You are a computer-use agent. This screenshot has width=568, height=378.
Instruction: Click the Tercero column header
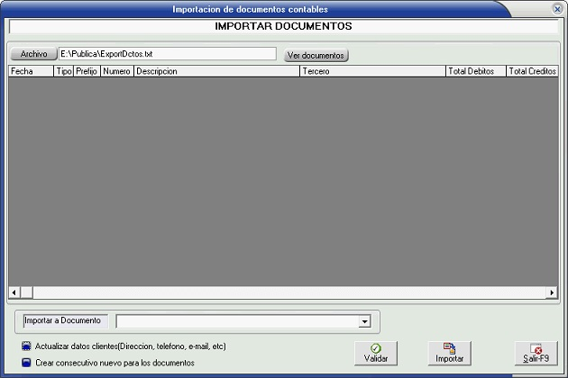372,71
